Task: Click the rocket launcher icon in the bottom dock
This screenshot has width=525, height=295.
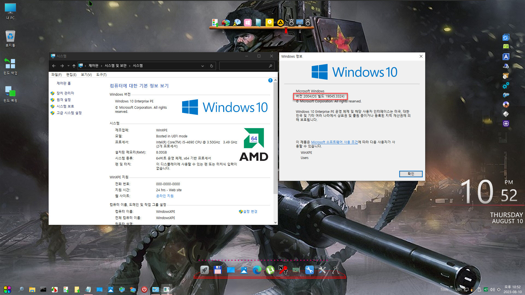Action: tap(205, 270)
